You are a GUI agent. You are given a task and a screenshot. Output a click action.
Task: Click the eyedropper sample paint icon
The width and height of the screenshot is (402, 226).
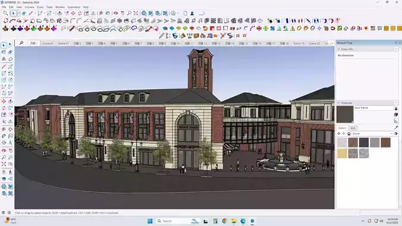click(396, 127)
